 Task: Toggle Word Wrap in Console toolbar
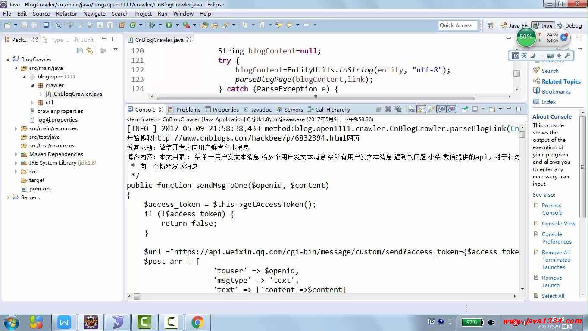[x=430, y=109]
